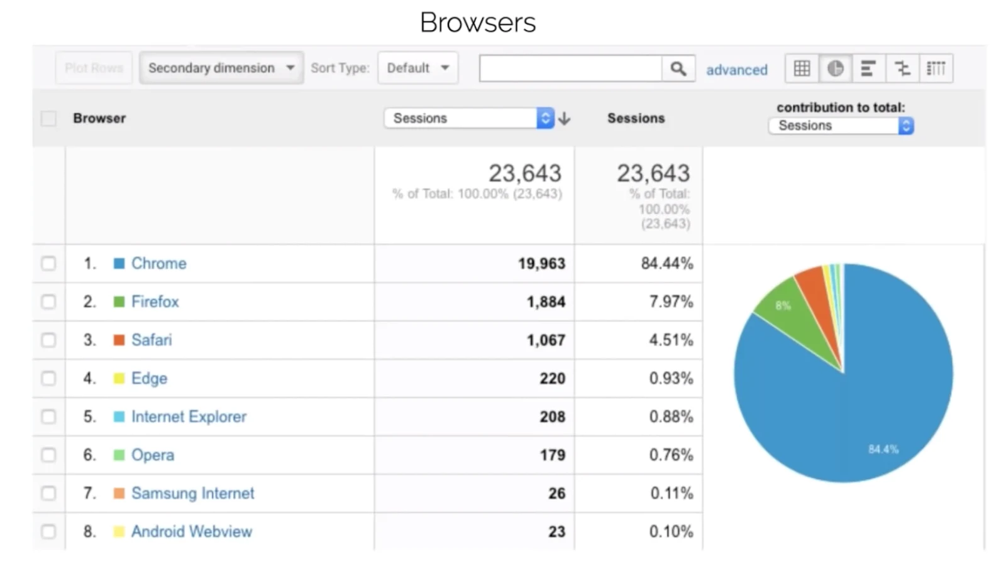Open the Samsung Internet browser link
The image size is (1006, 562).
[193, 494]
